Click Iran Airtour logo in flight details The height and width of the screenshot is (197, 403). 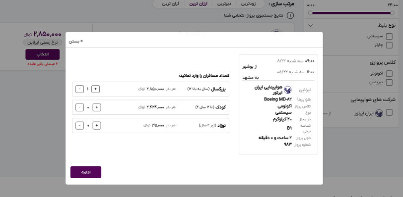pos(287,90)
